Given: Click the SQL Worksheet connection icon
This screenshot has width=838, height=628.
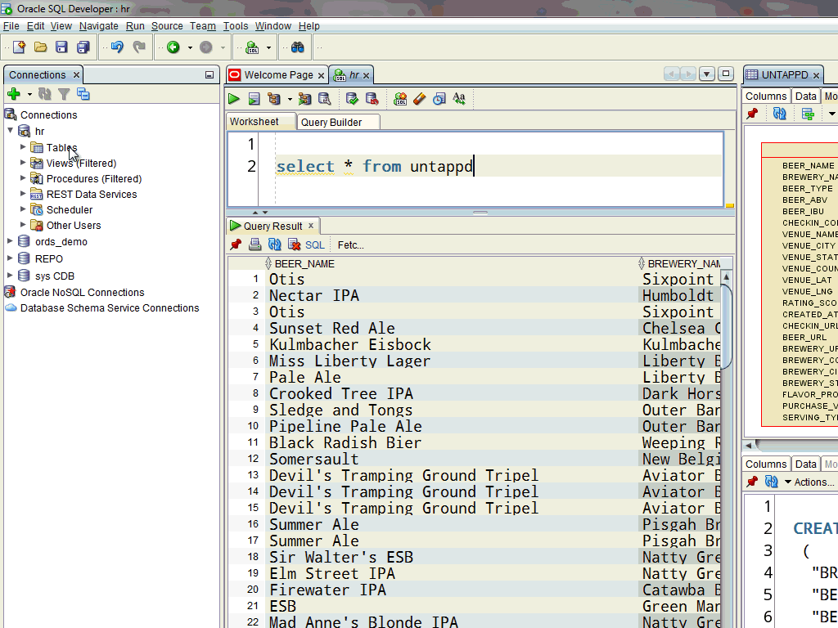Looking at the screenshot, I should coord(252,47).
